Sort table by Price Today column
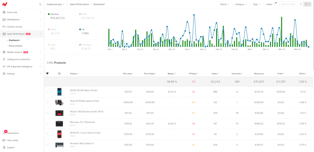This screenshot has height=152, width=314. (x=150, y=74)
